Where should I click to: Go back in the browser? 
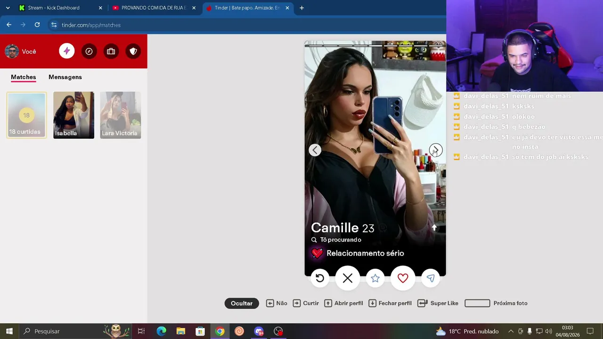pyautogui.click(x=9, y=25)
